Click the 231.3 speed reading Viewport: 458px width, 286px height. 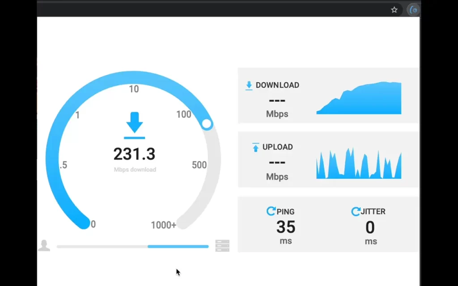[134, 154]
